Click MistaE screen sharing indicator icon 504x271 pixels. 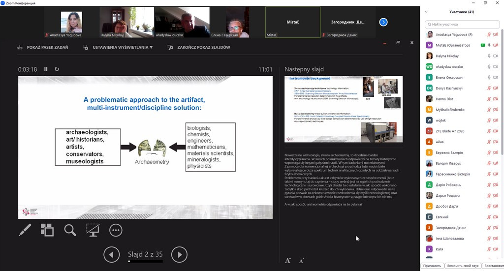482,45
